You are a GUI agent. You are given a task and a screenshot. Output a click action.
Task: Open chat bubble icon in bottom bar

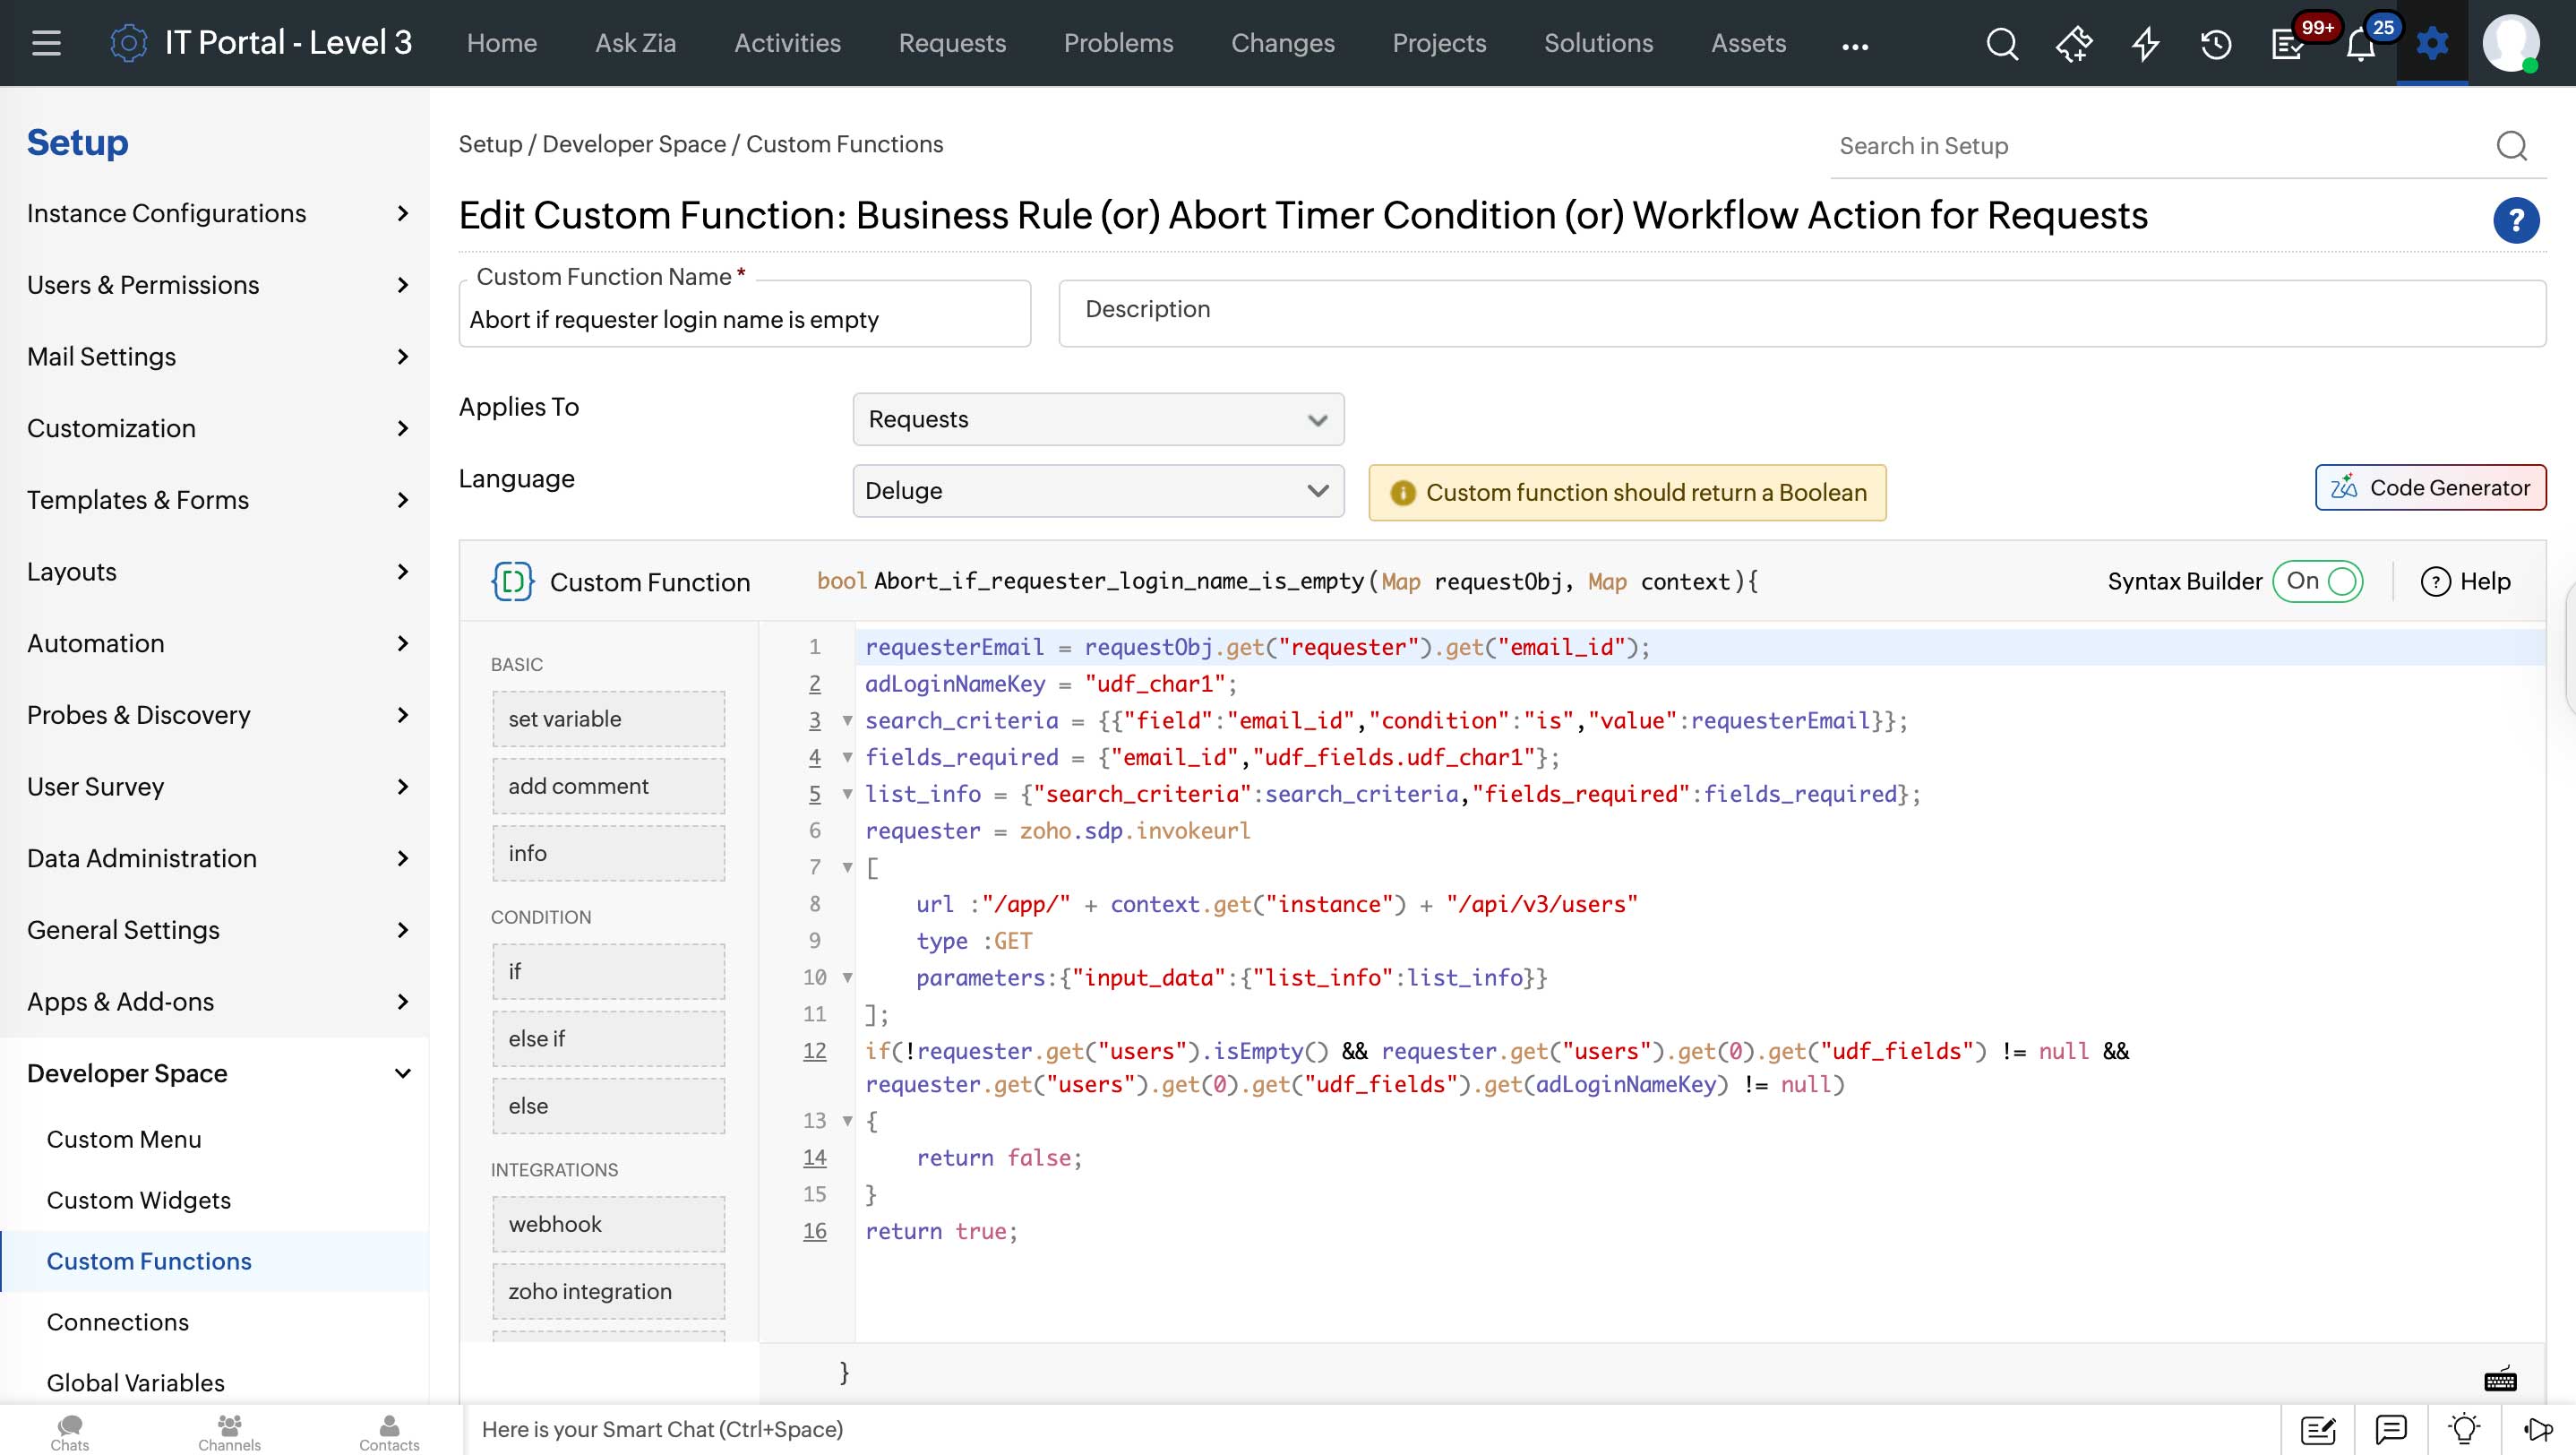[x=2391, y=1430]
